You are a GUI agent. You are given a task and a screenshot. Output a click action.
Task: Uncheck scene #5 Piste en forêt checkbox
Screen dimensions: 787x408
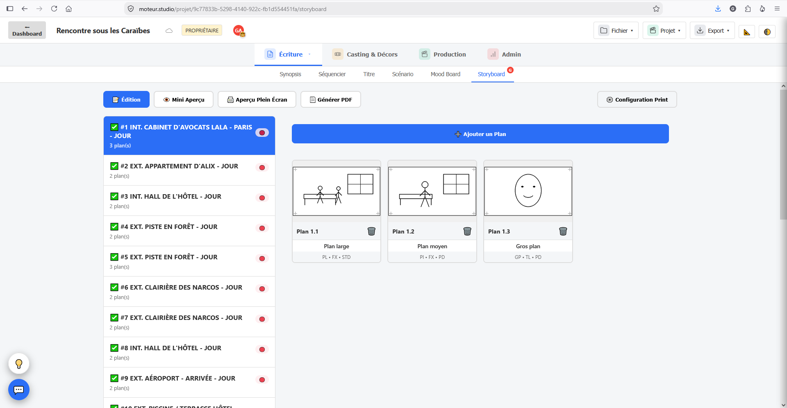click(x=114, y=257)
